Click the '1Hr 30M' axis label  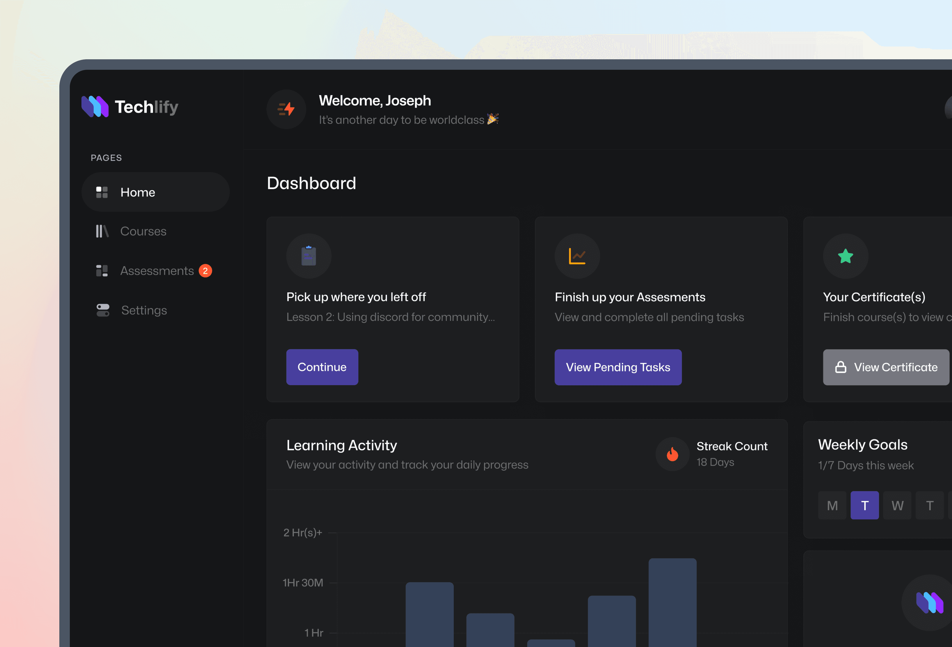coord(303,583)
